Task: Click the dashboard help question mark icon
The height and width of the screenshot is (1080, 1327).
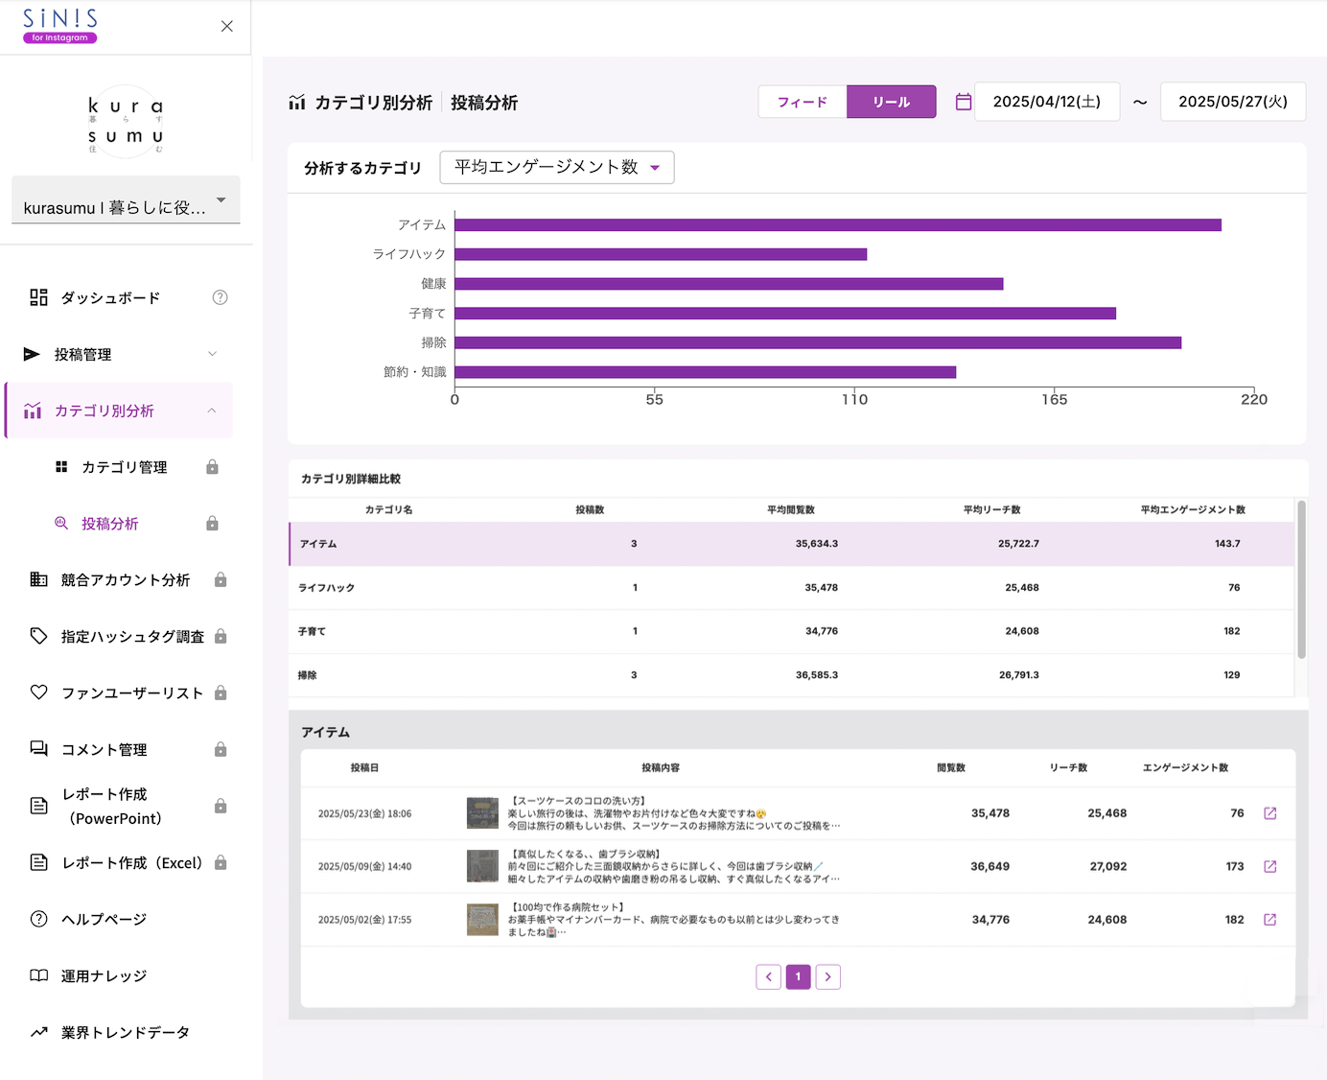Action: pos(220,297)
